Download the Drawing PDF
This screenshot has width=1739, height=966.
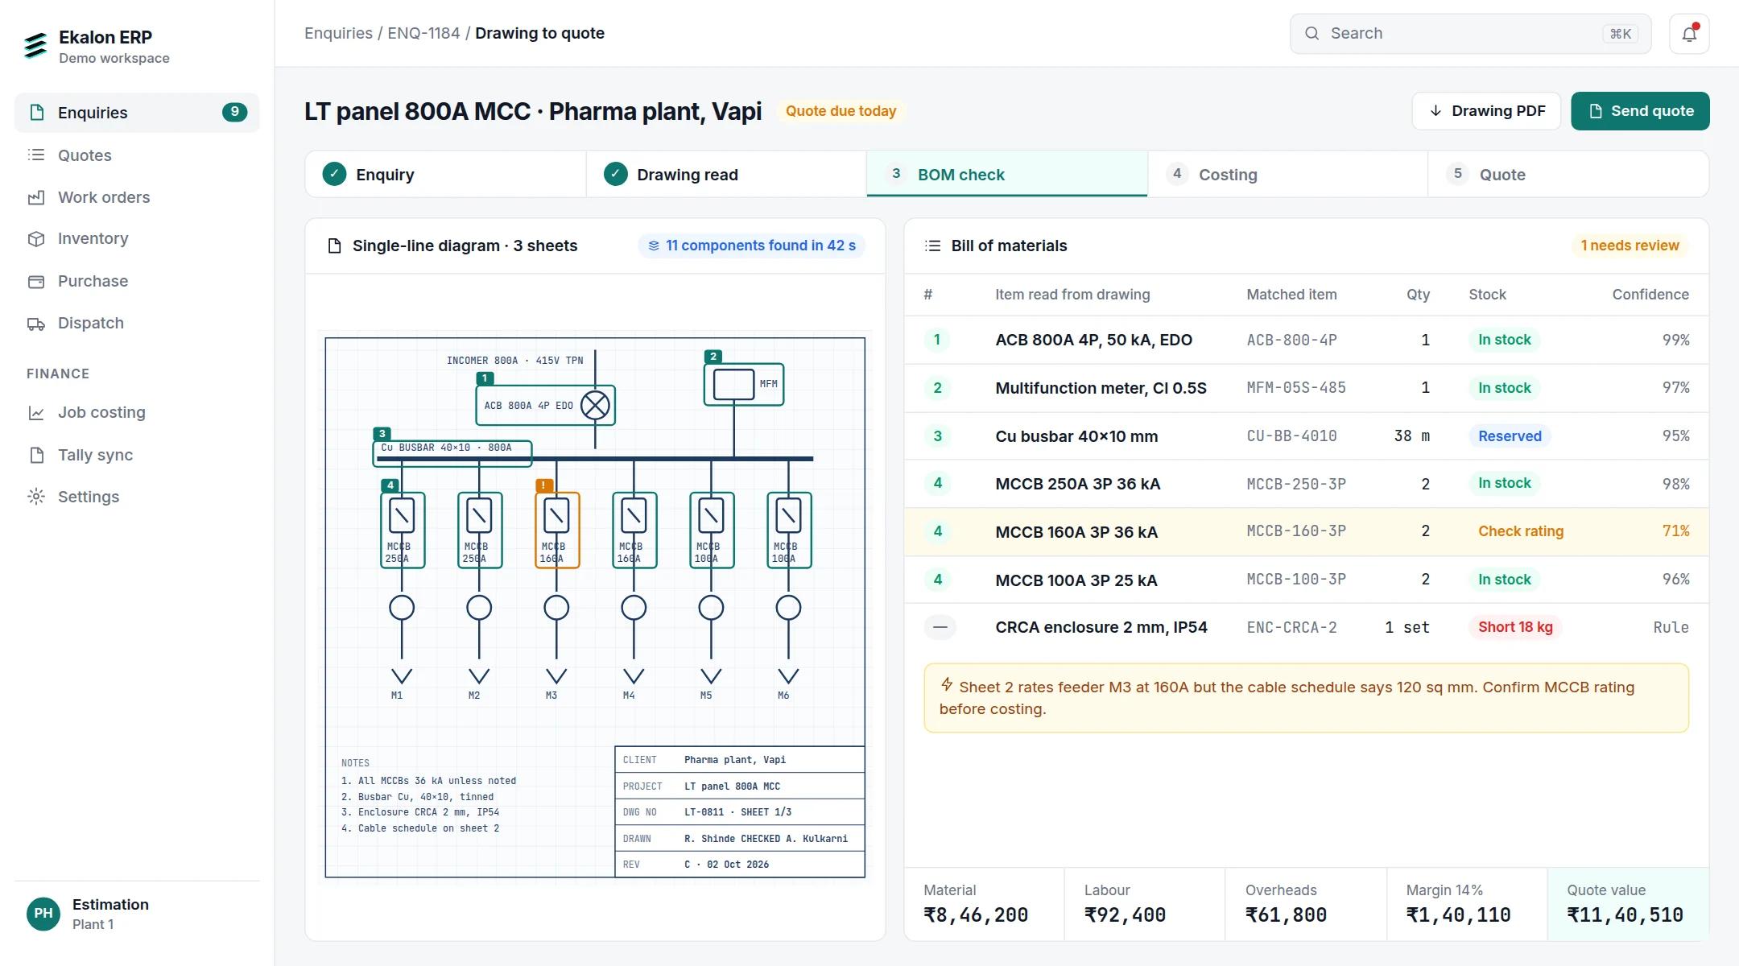point(1486,111)
